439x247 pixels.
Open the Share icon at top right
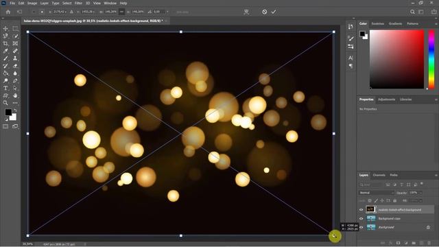pos(434,12)
